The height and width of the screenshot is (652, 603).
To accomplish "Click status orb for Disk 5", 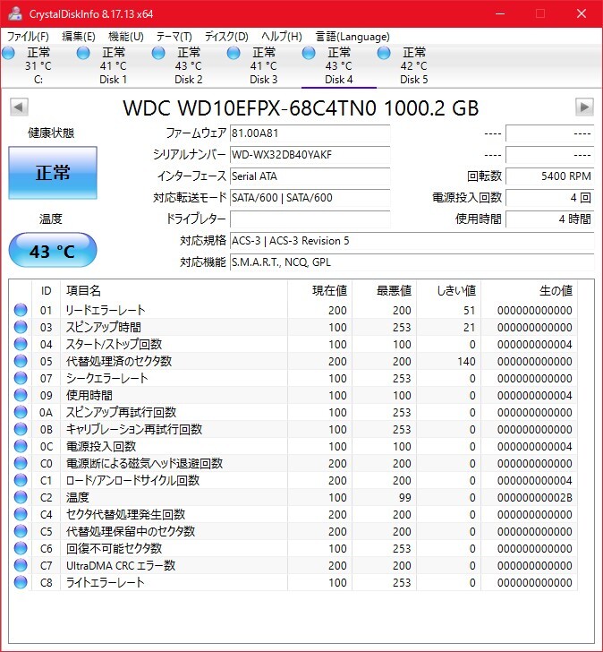I will click(384, 53).
